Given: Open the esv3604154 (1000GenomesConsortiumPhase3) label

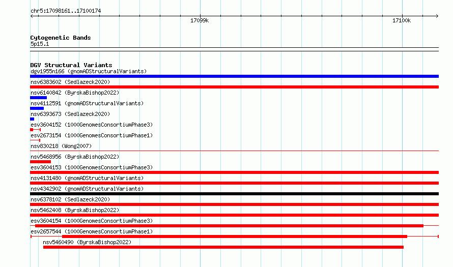Looking at the screenshot, I should tap(92, 221).
